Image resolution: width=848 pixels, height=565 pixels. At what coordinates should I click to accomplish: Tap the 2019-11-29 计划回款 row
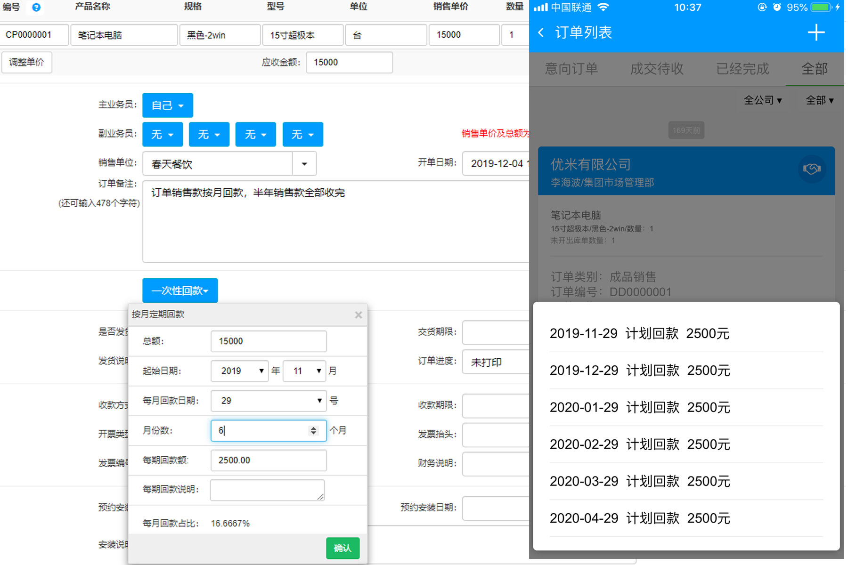click(x=686, y=334)
